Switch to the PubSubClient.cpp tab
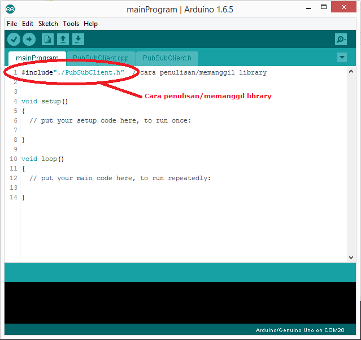The height and width of the screenshot is (340, 361). coord(101,58)
